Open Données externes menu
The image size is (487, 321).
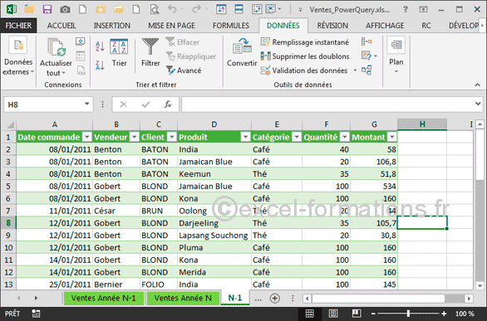[18, 56]
